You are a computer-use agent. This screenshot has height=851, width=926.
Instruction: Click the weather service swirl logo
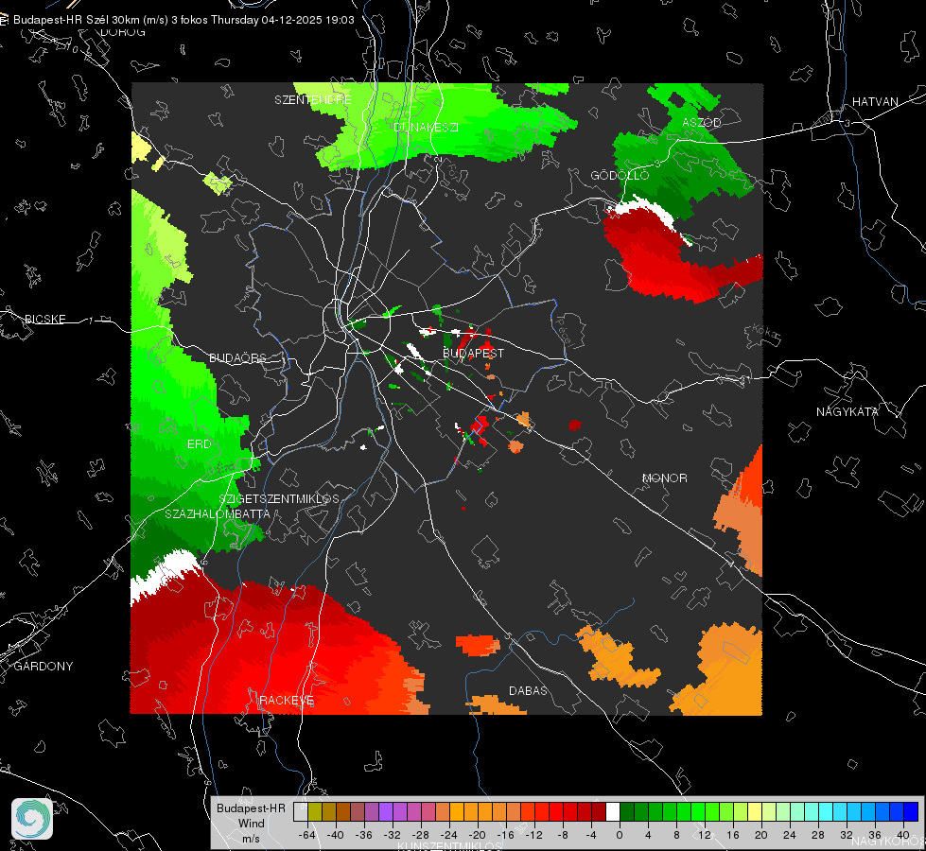click(32, 818)
